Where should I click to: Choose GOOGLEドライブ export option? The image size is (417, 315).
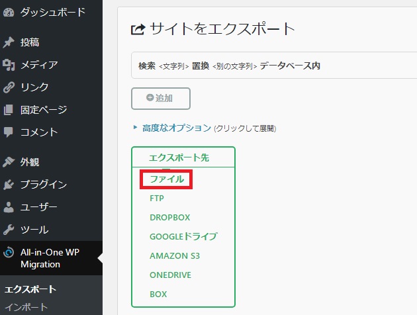(x=183, y=236)
